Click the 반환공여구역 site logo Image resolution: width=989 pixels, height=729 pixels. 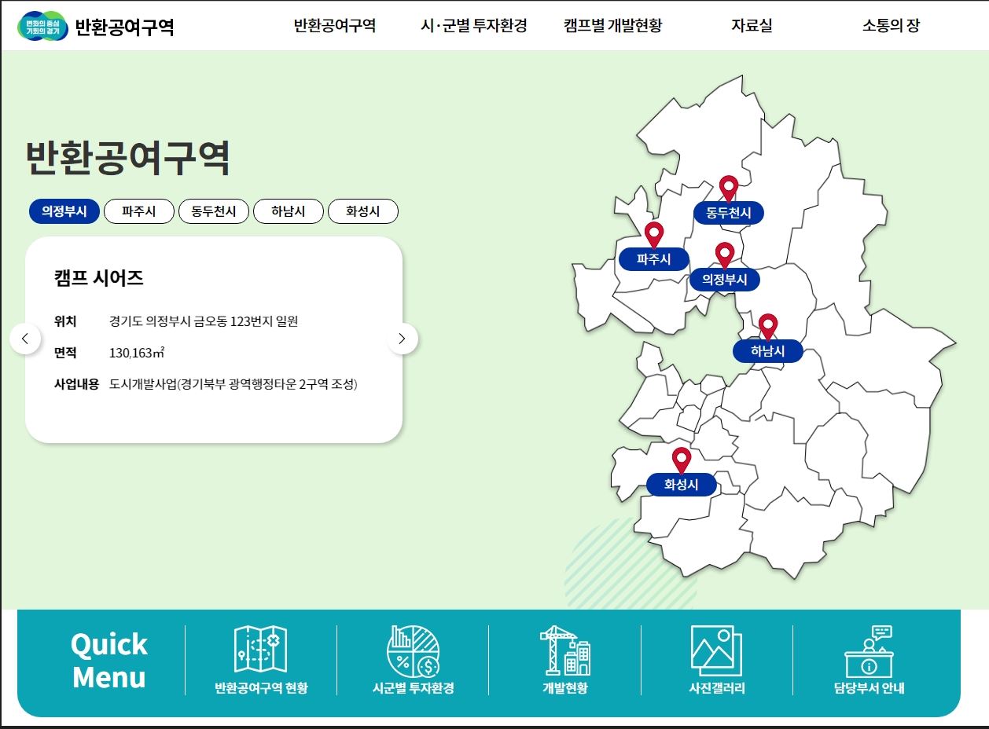(96, 27)
